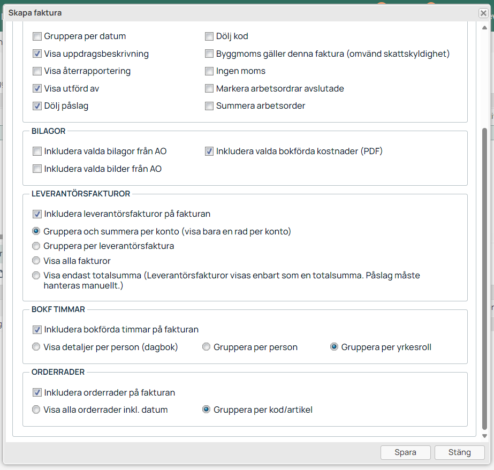Uncheck Visa utförd av
The image size is (494, 470).
click(37, 88)
